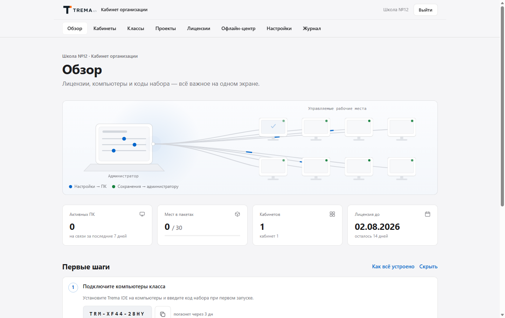
Task: Open the Как всё устроено link
Action: click(393, 267)
